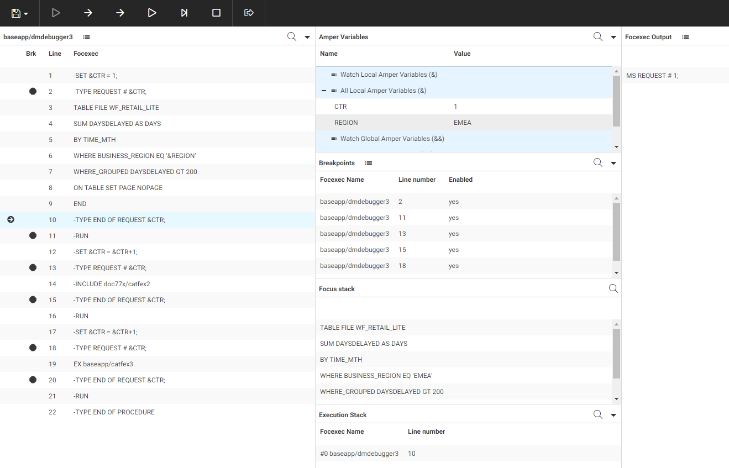
Task: Click the exit debugger icon in toolbar
Action: coord(249,13)
